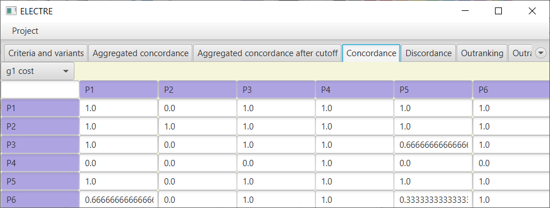Open Aggregated concordance after cutoff tab
Image resolution: width=550 pixels, height=208 pixels.
[268, 53]
